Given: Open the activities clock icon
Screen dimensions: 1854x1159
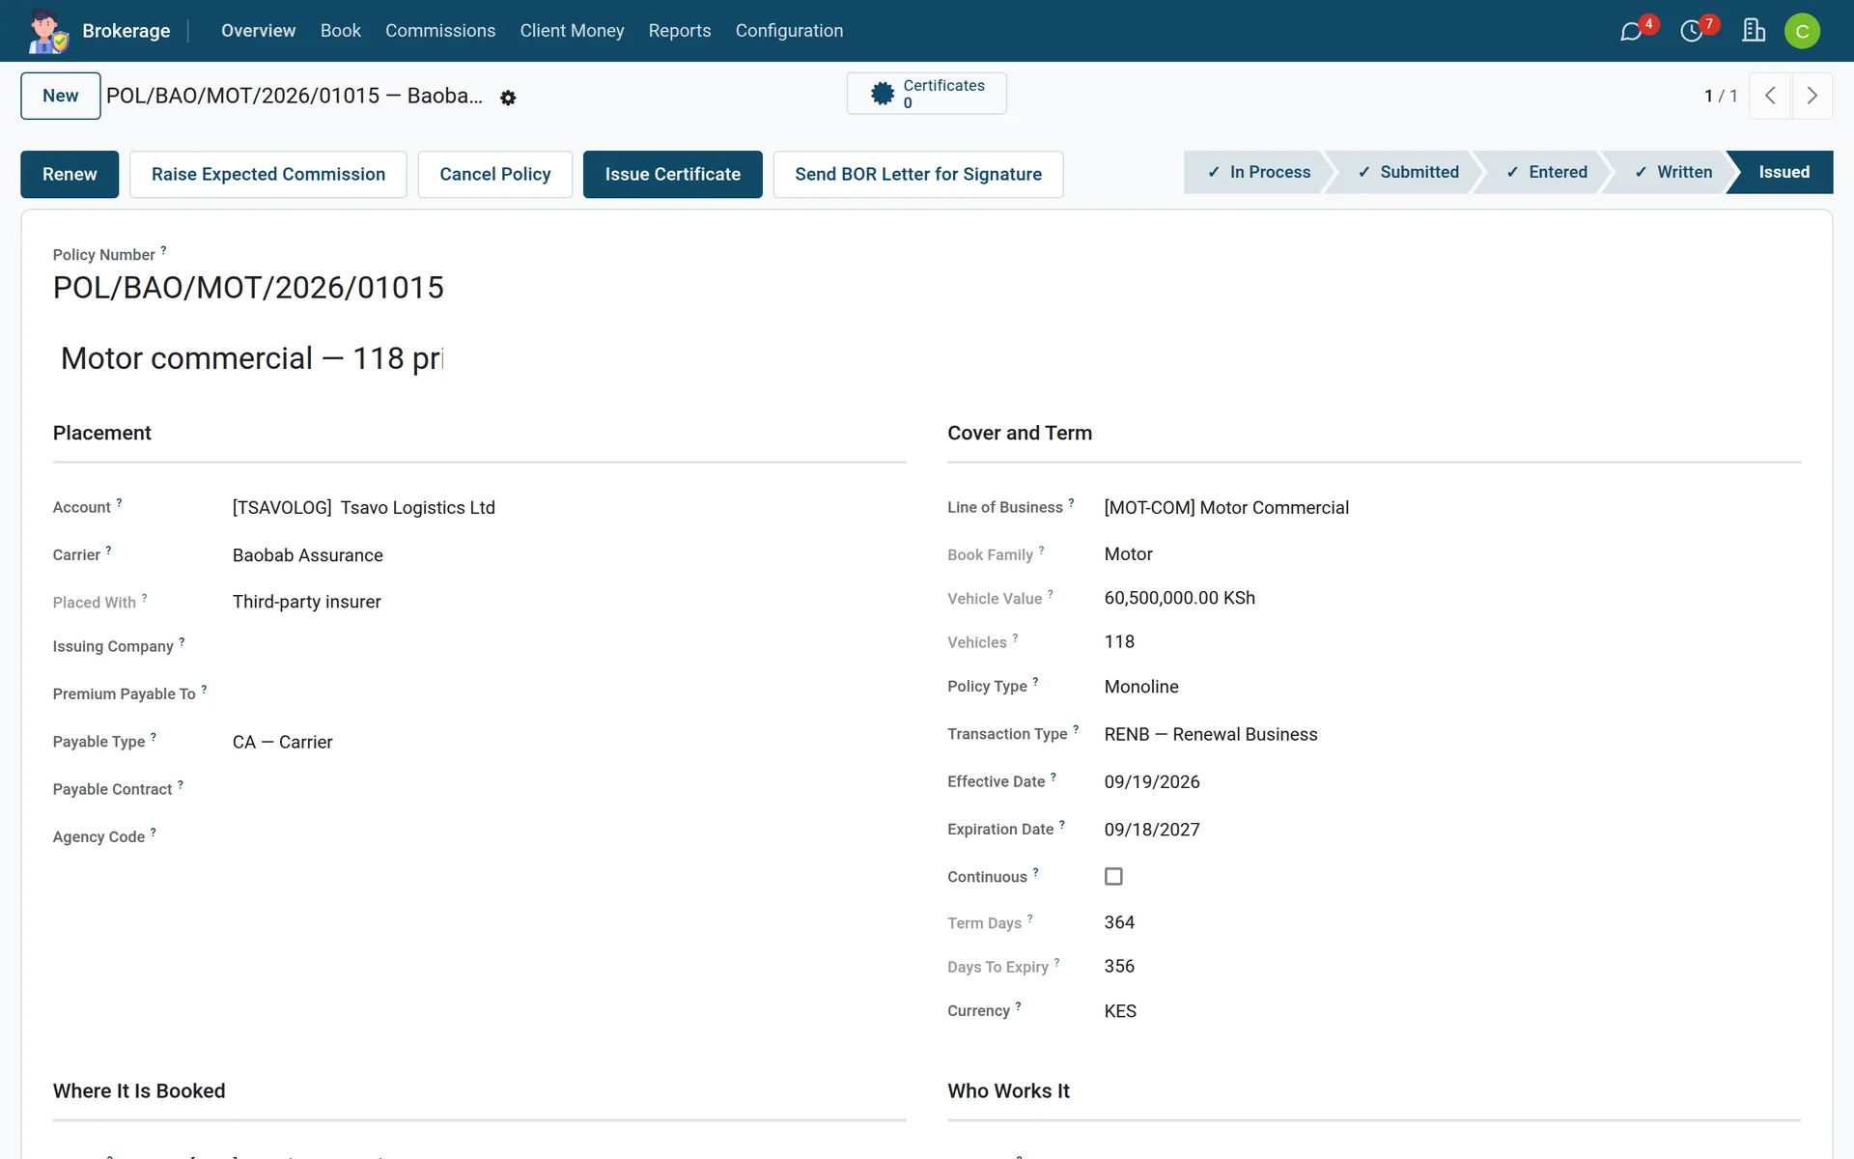Looking at the screenshot, I should click(x=1692, y=31).
